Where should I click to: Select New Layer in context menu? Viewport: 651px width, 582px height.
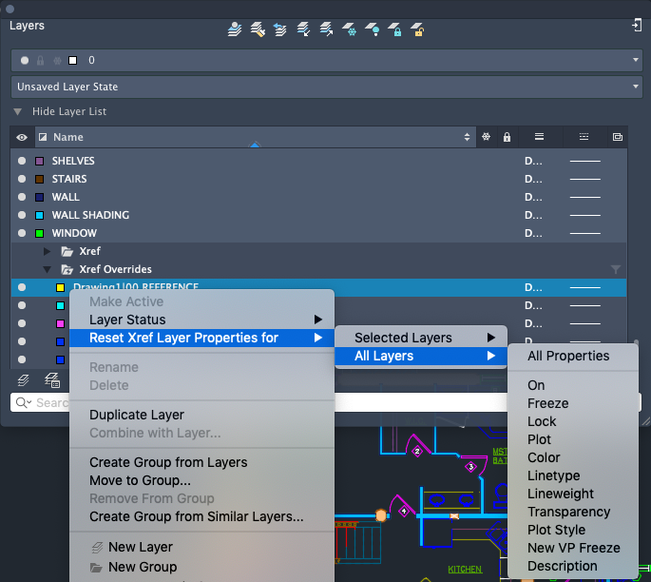[201, 547]
